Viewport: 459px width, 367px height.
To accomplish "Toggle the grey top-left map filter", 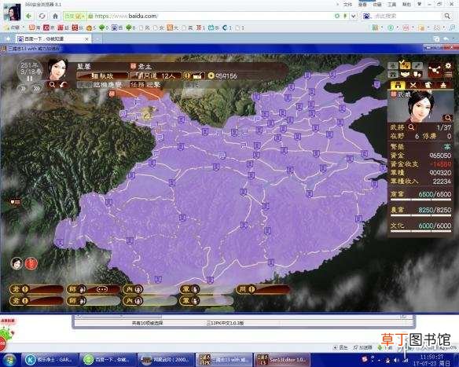I will coord(393,65).
